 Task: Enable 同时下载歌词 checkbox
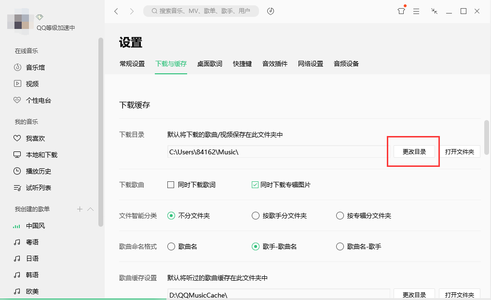[171, 184]
